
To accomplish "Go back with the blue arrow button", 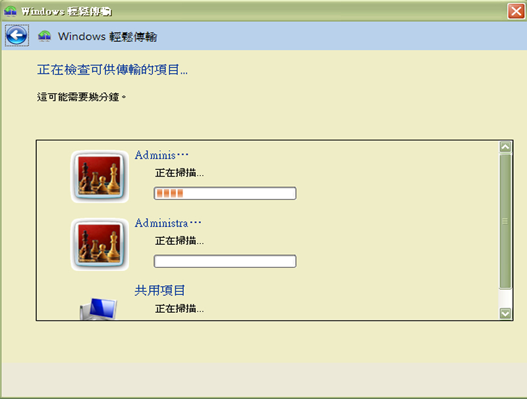I will tap(16, 36).
